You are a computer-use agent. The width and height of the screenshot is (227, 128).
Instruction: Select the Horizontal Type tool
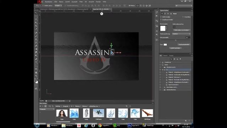click(36, 63)
